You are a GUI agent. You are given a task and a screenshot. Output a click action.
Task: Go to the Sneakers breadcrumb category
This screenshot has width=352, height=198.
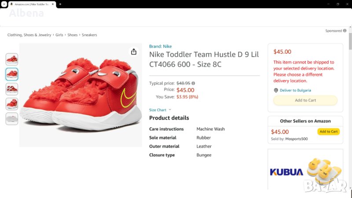coord(89,35)
